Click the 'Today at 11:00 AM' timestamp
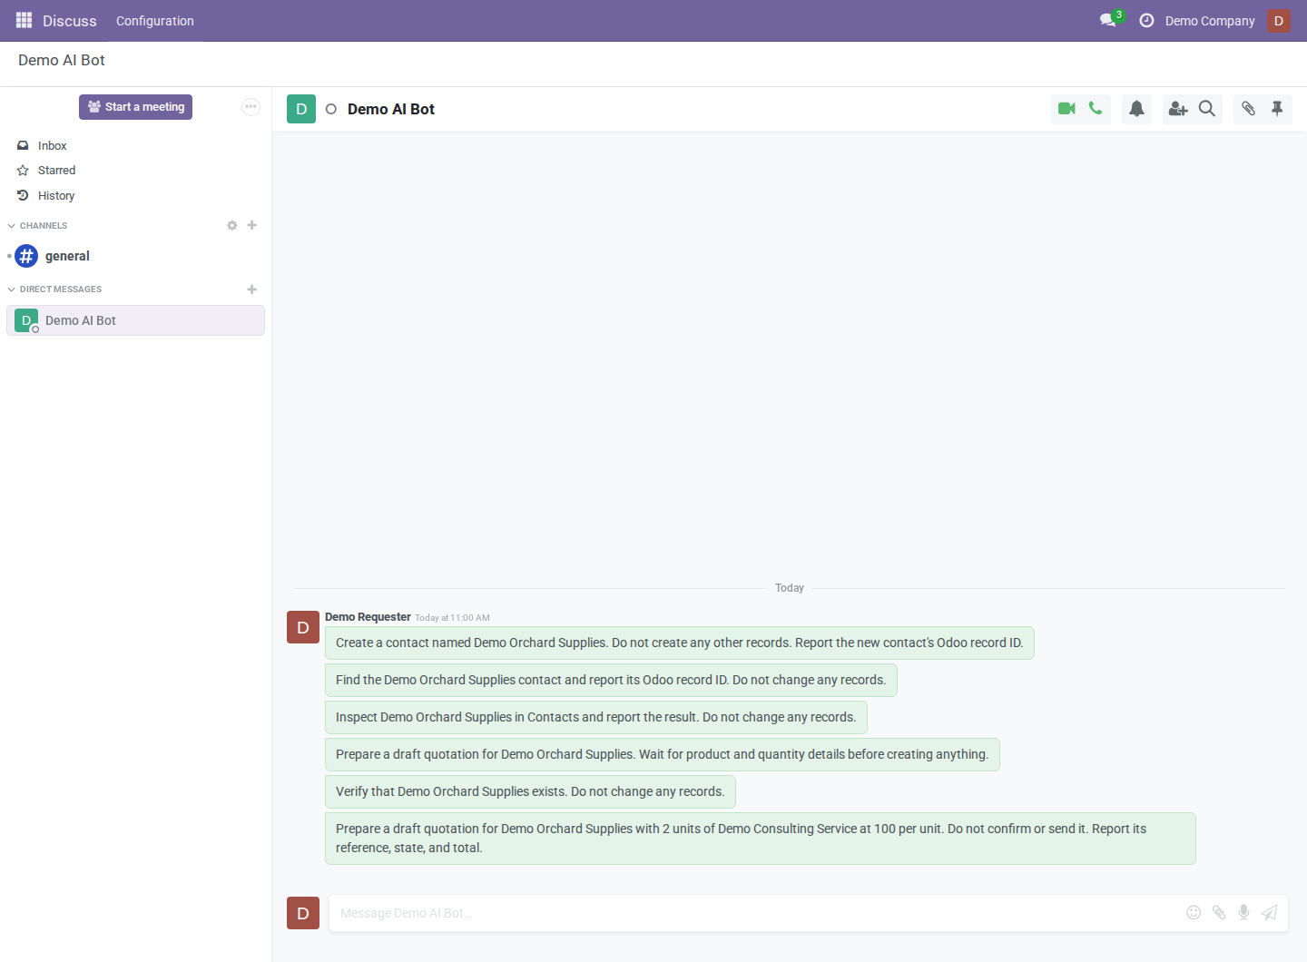 pyautogui.click(x=452, y=618)
